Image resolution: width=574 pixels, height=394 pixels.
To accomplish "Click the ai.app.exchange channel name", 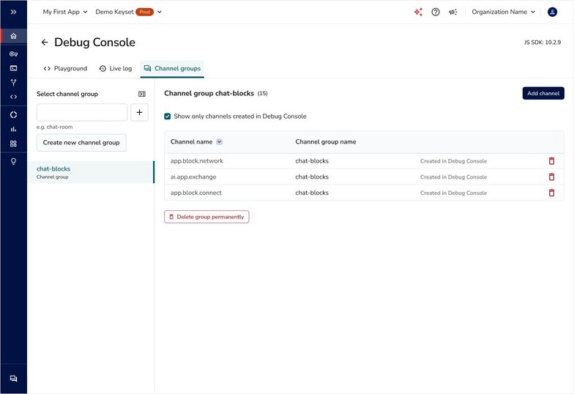I will point(193,177).
